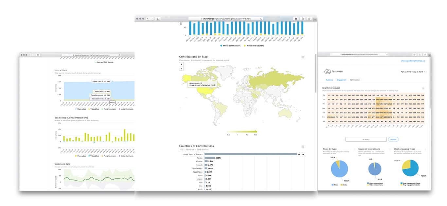Click the center browser back navigation arrow

pyautogui.click(x=148, y=19)
